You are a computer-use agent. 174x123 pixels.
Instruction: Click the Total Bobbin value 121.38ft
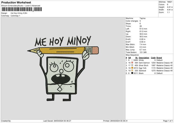click(143, 53)
